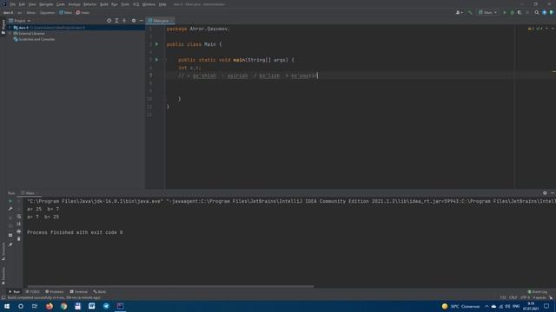Open the Build tool window
The width and height of the screenshot is (556, 312).
point(100,292)
